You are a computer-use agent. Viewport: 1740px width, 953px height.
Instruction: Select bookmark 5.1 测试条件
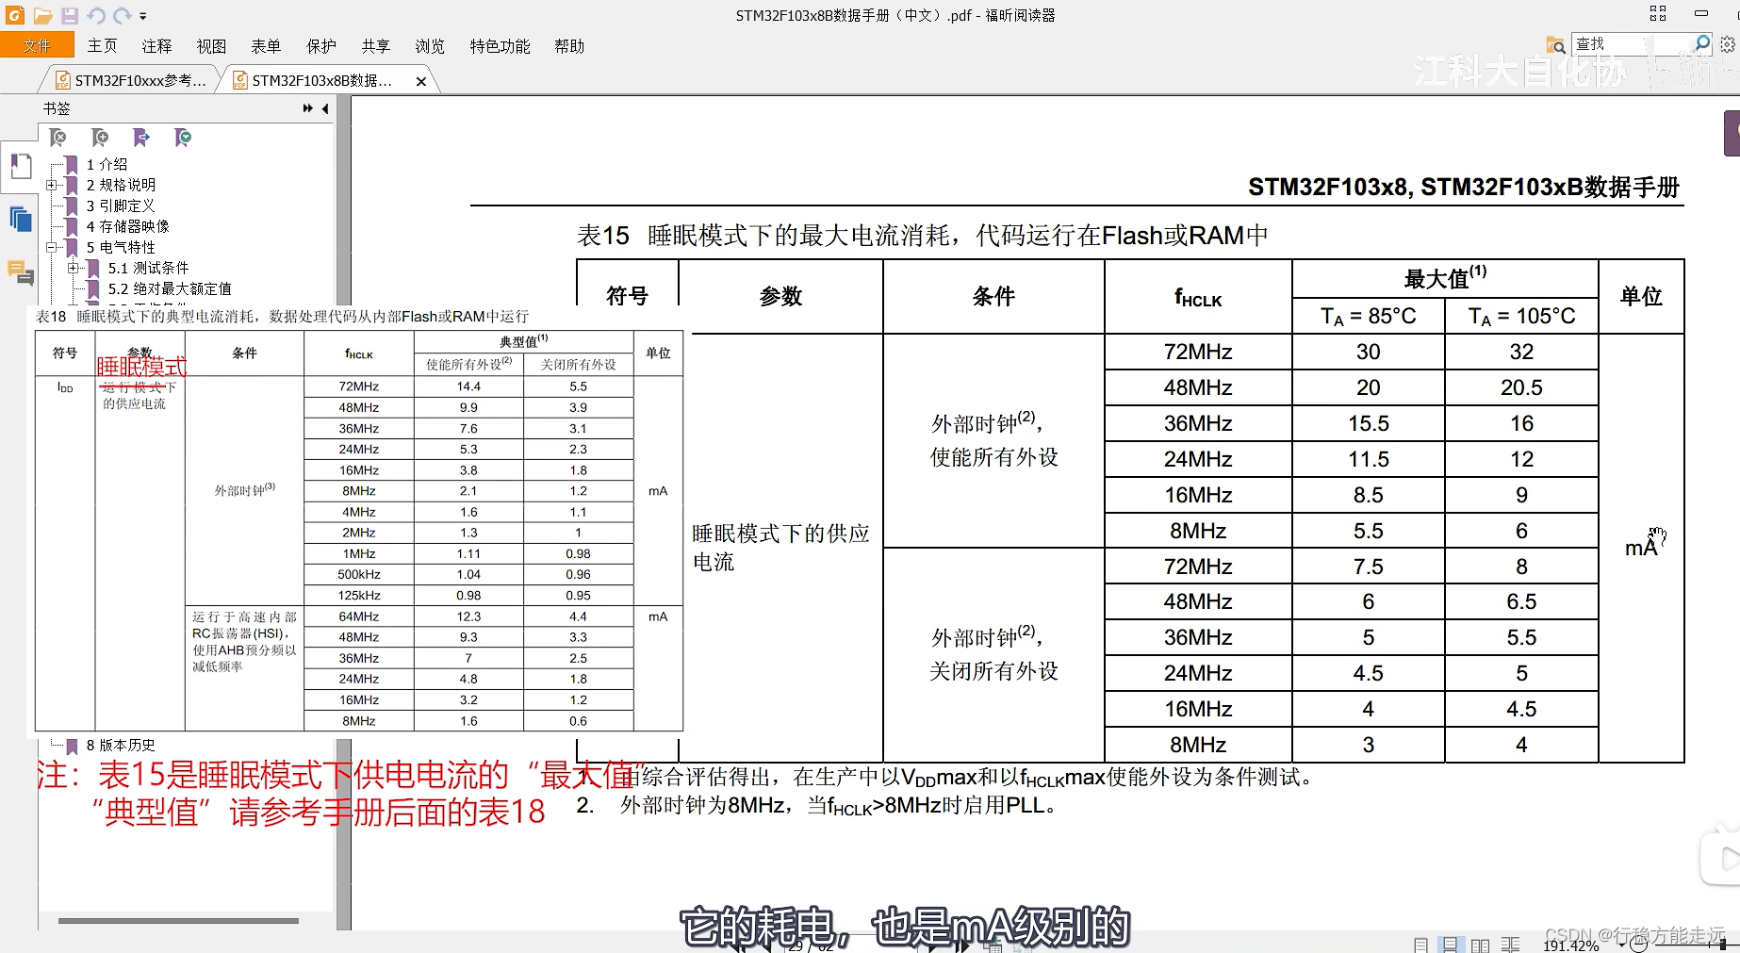pyautogui.click(x=148, y=268)
